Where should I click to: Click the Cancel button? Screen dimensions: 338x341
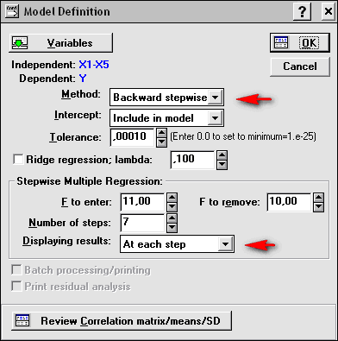[x=300, y=66]
